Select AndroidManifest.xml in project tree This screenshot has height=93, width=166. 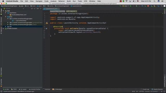[18, 15]
